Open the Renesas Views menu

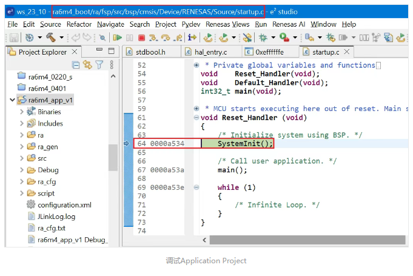click(227, 24)
